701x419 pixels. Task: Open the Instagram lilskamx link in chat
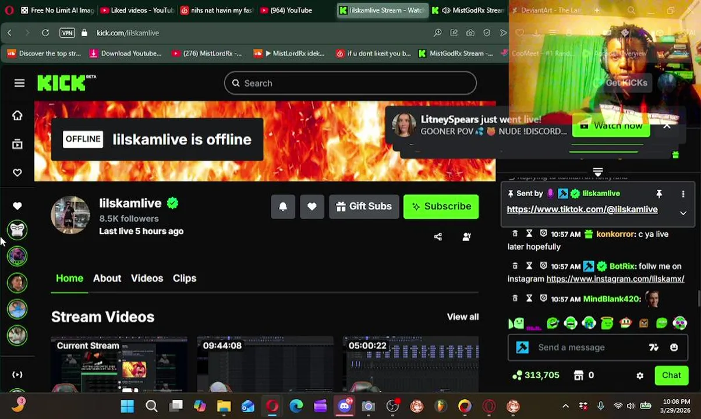pos(615,279)
